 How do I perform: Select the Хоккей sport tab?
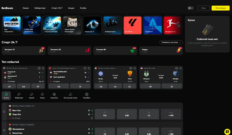click(x=31, y=96)
